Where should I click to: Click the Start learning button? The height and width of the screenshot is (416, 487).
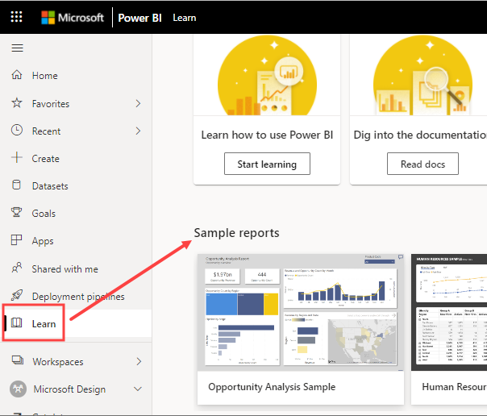267,164
